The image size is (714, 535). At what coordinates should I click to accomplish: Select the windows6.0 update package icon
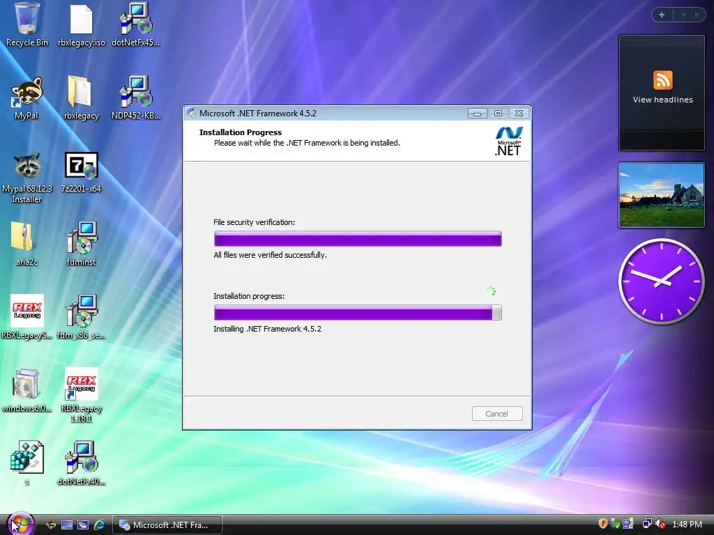[x=26, y=390]
